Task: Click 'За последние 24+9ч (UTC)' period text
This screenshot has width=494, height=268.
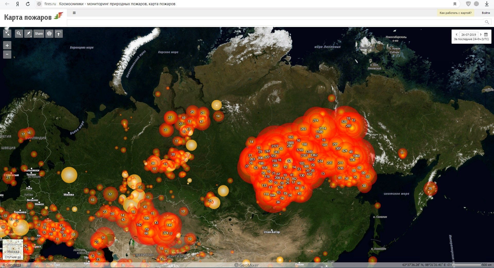Action: pyautogui.click(x=471, y=39)
